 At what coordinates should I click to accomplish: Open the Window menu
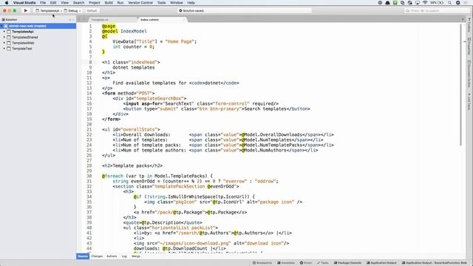(x=177, y=2)
